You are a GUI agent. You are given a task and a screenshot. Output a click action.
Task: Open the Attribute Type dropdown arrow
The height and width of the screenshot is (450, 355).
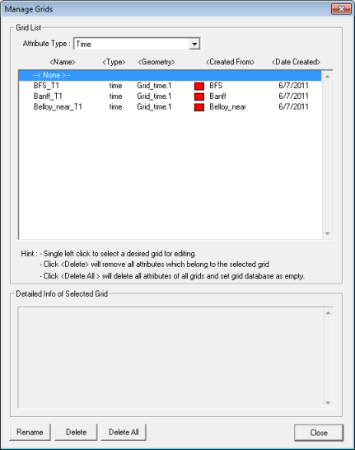pos(194,44)
